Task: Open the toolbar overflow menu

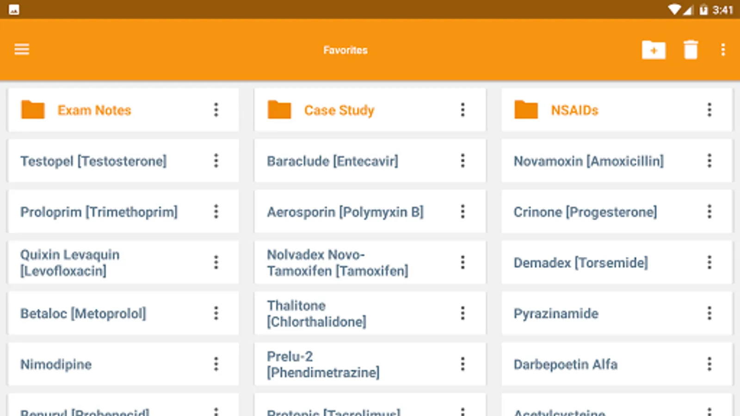Action: click(x=723, y=49)
